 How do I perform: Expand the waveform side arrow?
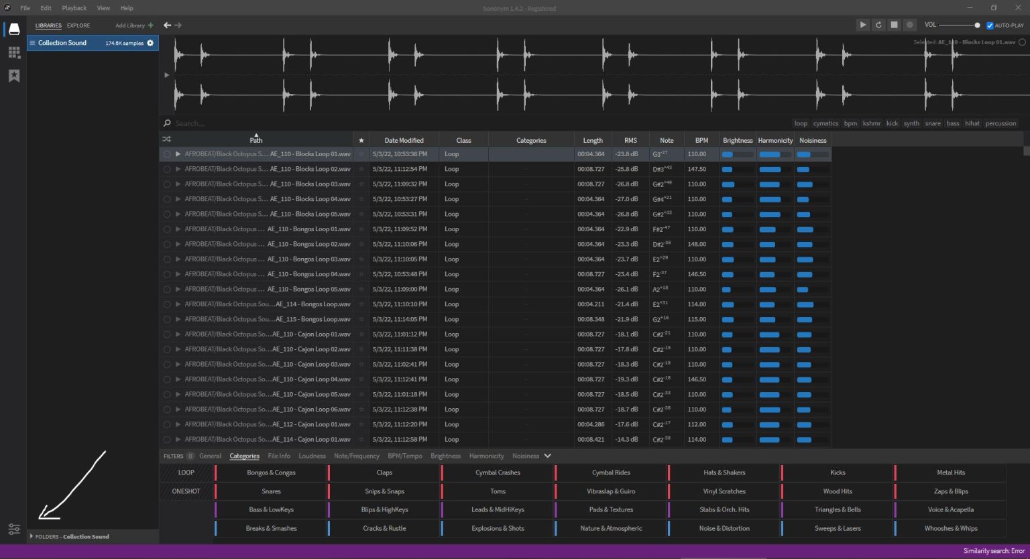tap(166, 75)
